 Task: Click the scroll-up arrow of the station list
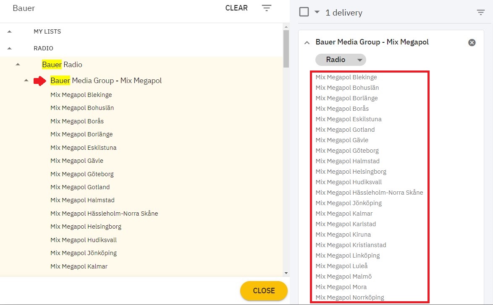pyautogui.click(x=286, y=26)
